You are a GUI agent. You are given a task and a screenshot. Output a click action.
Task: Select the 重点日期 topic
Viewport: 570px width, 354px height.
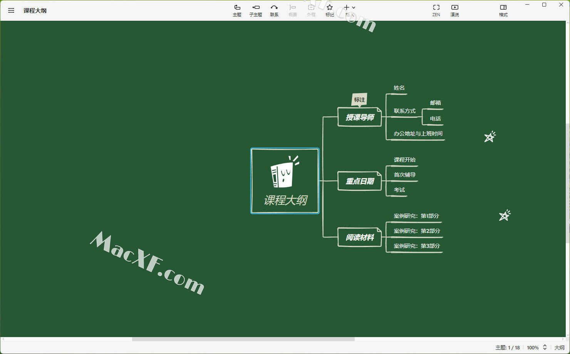pyautogui.click(x=360, y=181)
